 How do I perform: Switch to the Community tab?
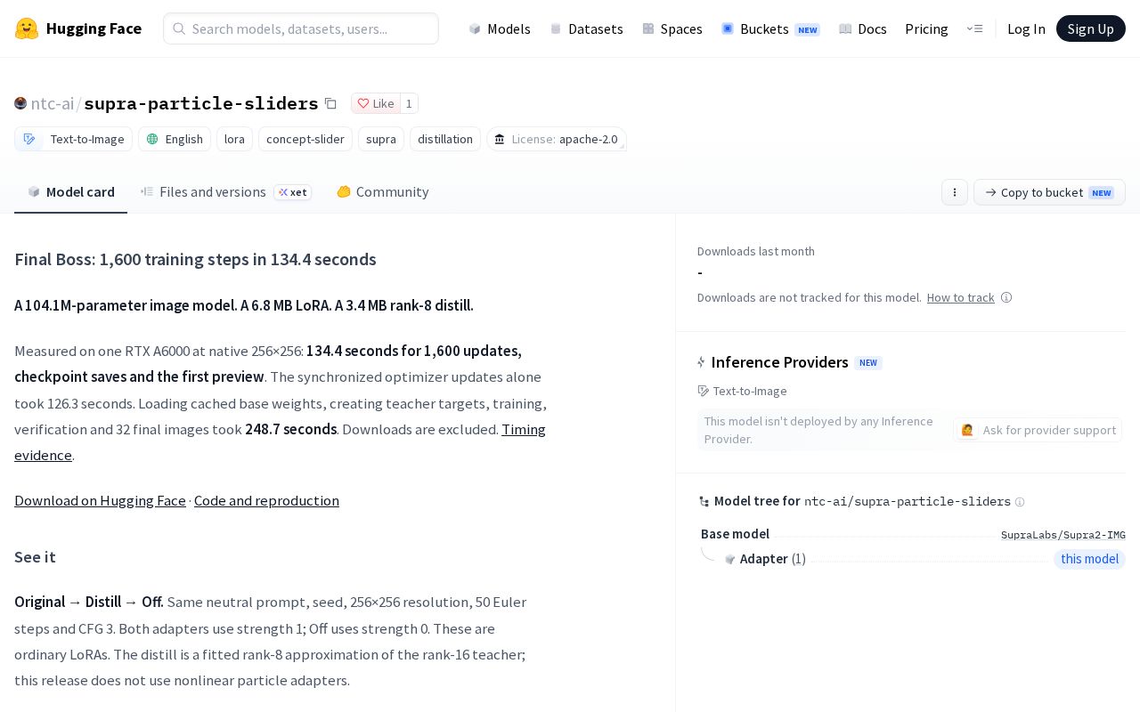383,192
